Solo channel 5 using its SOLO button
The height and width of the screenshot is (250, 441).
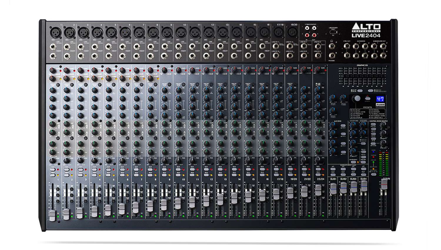pos(108,175)
